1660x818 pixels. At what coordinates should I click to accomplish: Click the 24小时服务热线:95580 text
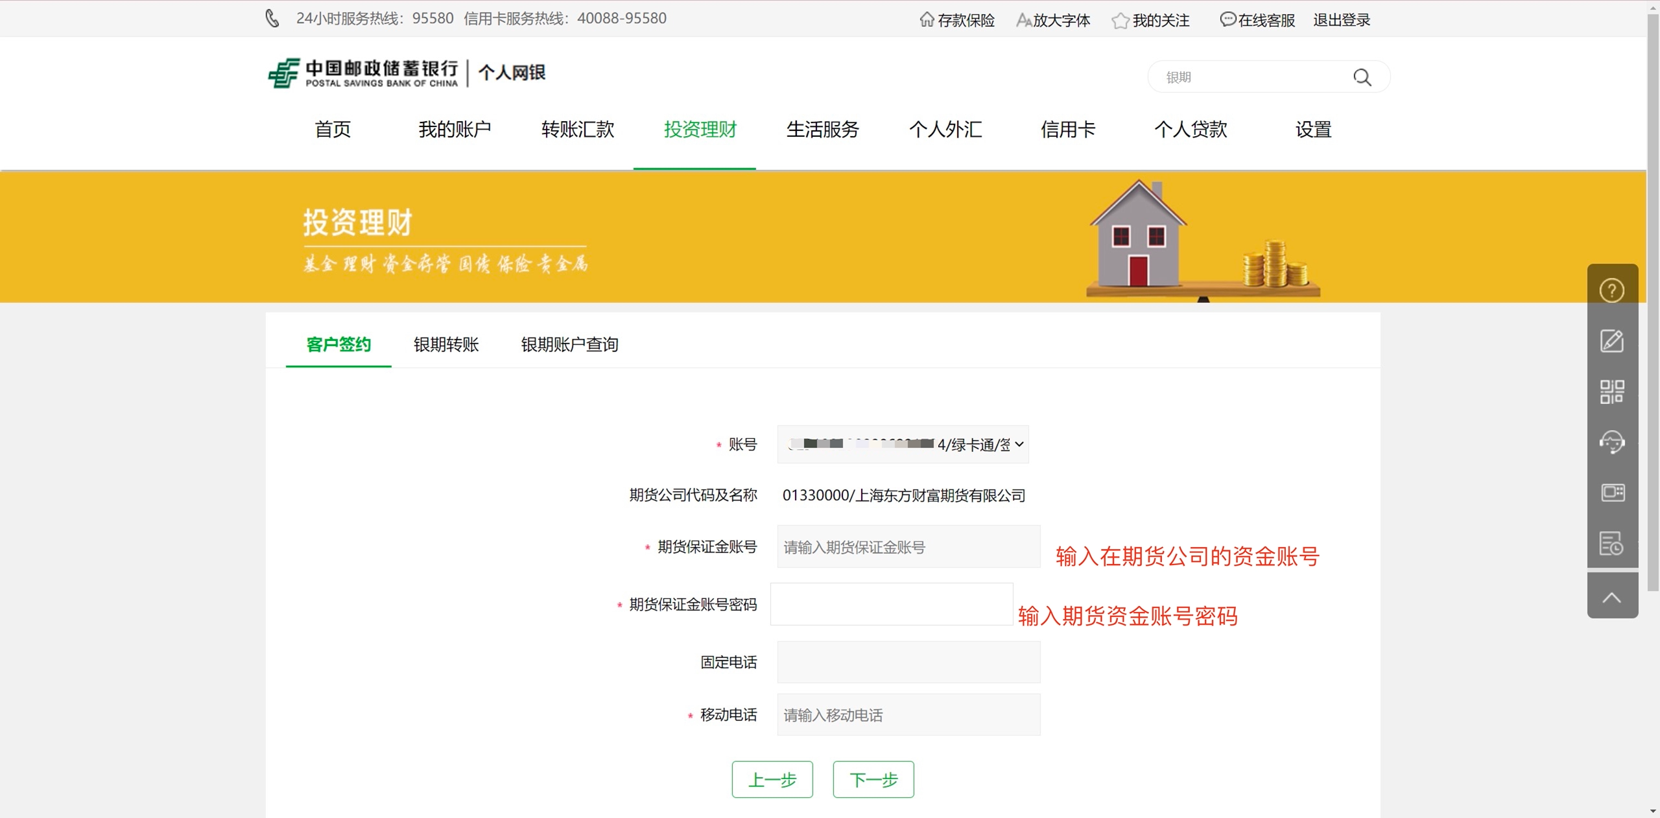(375, 19)
